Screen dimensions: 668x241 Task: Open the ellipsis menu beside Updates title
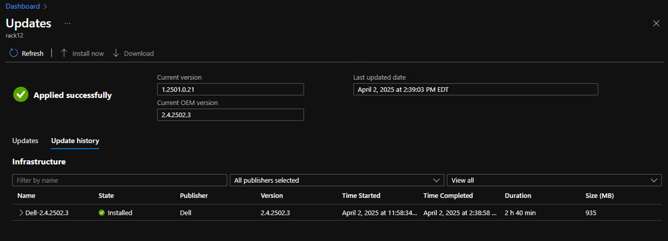pos(68,24)
